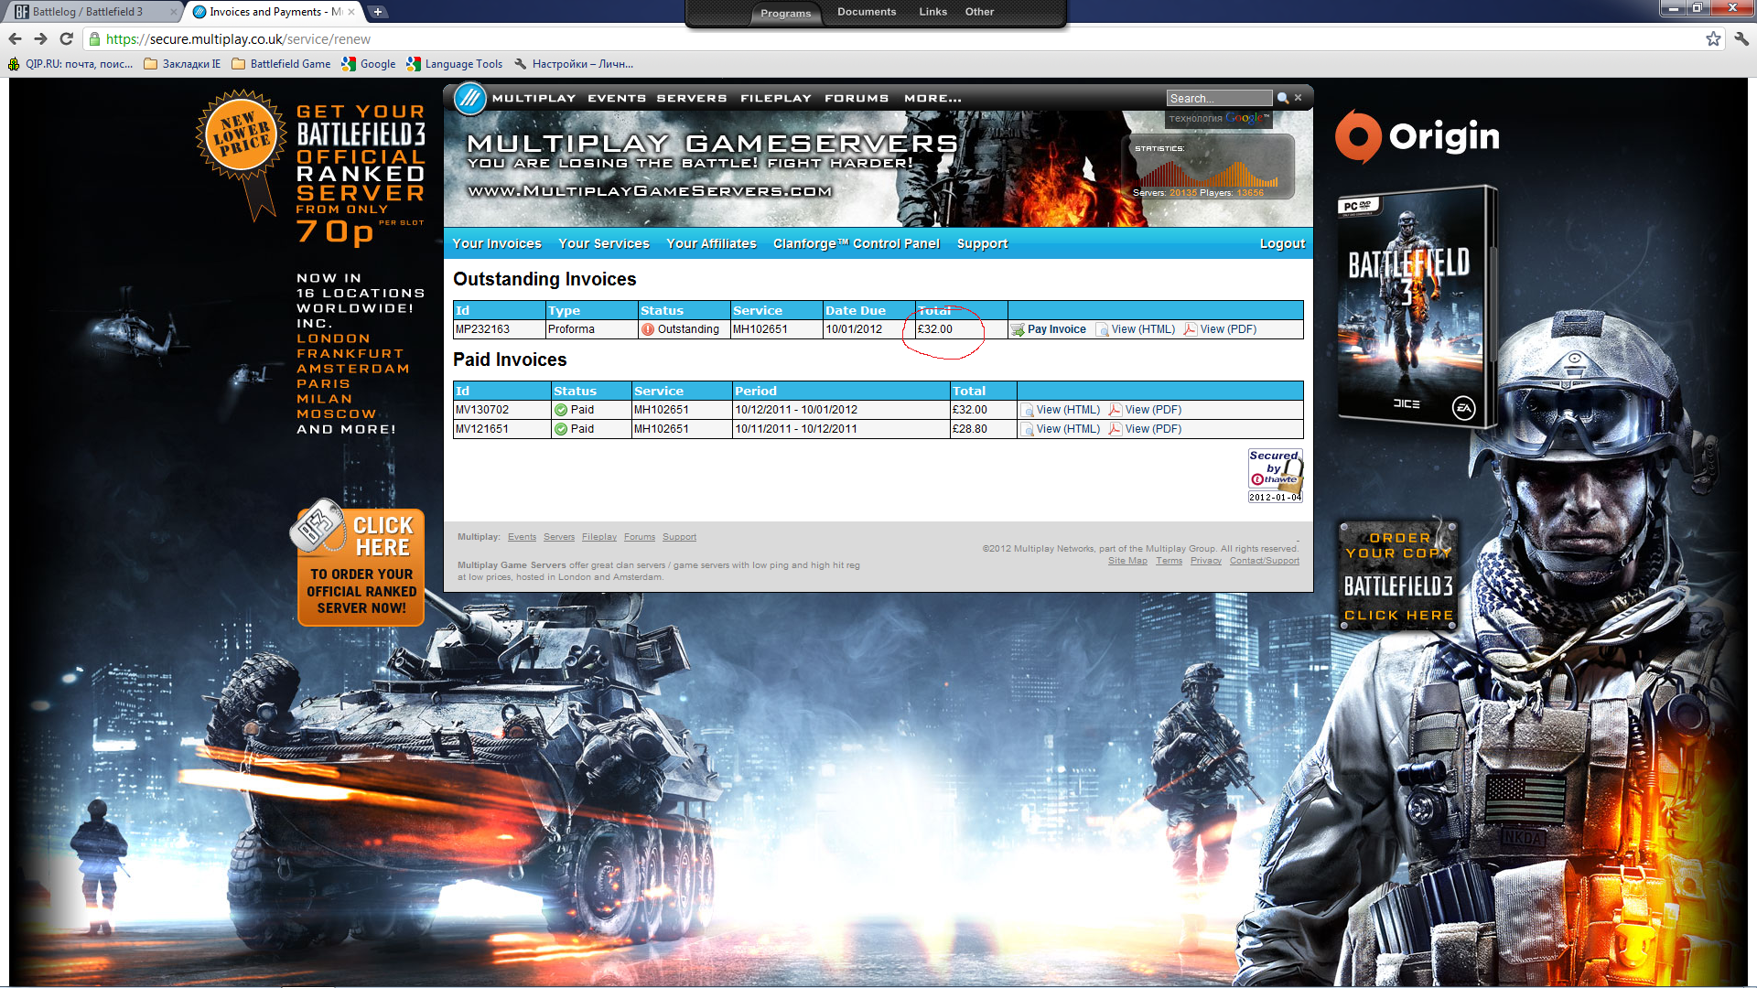Open the Your Affiliates tab

tap(711, 243)
